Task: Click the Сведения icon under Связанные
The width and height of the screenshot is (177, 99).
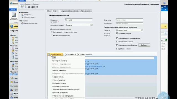Action: point(22,15)
